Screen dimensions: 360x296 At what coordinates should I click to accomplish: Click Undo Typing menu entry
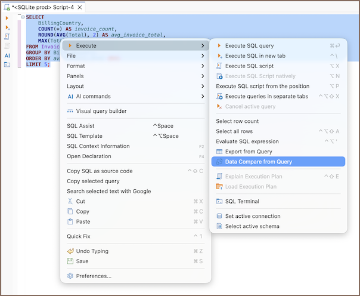point(92,251)
